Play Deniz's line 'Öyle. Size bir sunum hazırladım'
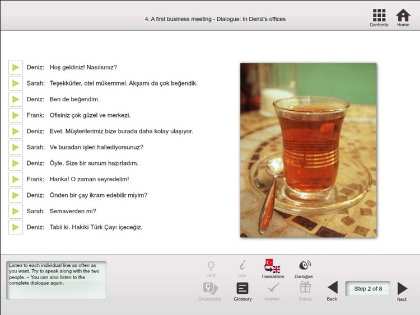The height and width of the screenshot is (315, 420). tap(16, 163)
